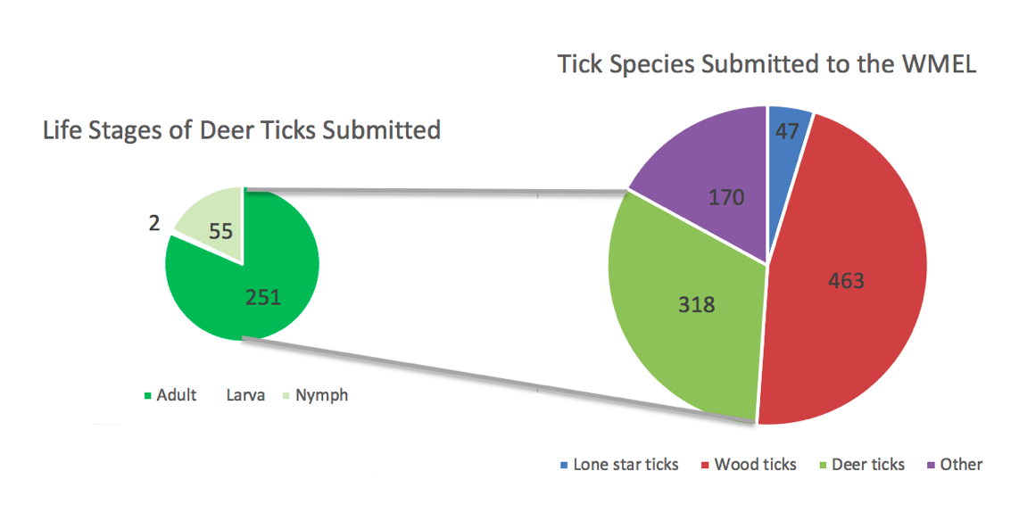Viewport: 1019px width, 529px height.
Task: Click the Wood ticks legend label
Action: [x=755, y=465]
